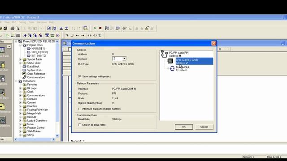
Task: Put the PLC in RUN mode
Action: [95, 28]
